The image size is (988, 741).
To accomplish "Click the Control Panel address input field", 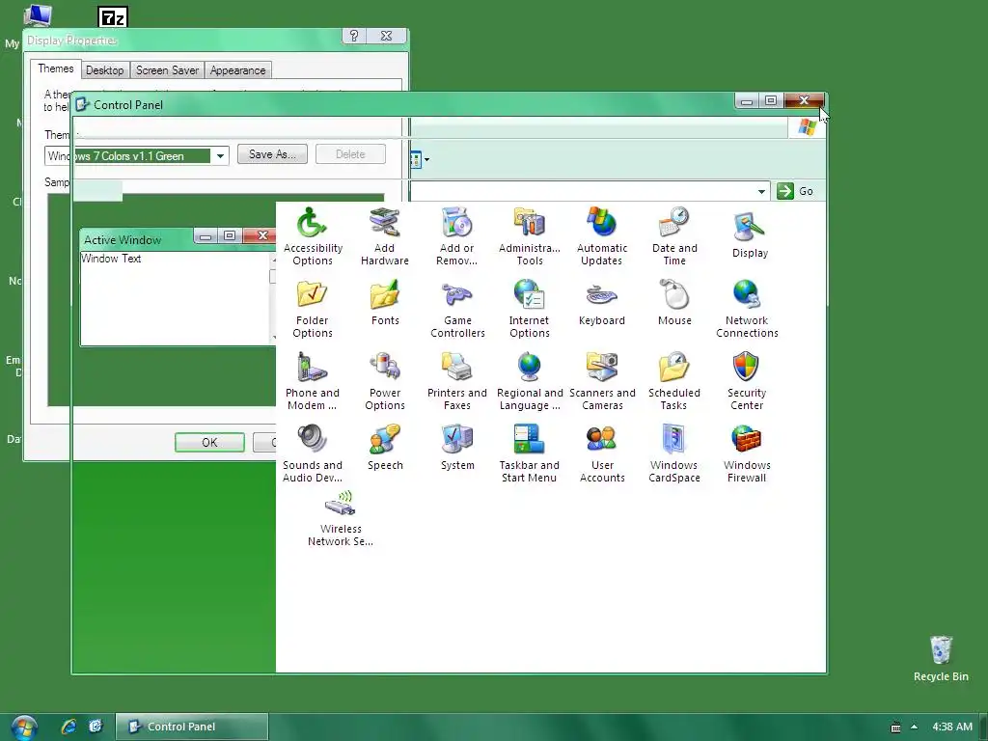I will (582, 191).
